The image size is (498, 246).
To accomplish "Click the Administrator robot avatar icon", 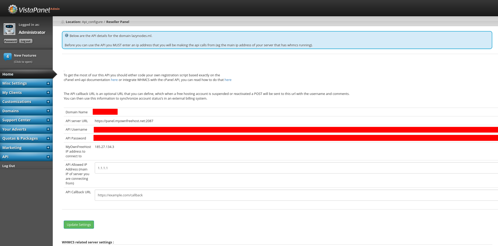I will point(9,29).
